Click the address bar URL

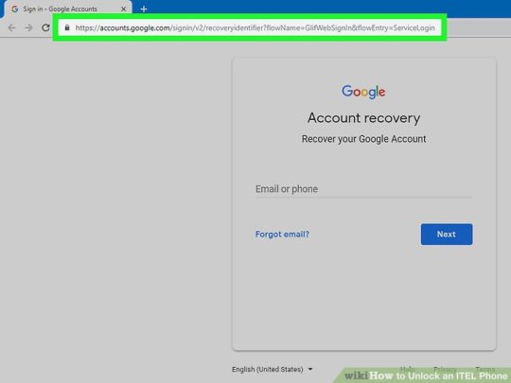click(255, 28)
